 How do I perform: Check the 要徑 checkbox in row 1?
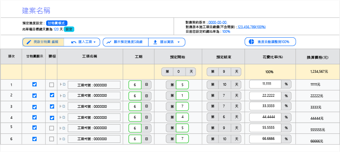point(51,85)
